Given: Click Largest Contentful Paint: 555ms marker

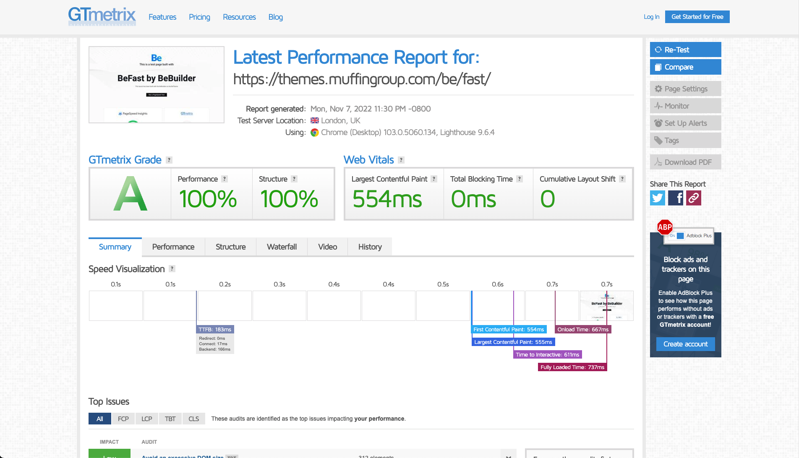Looking at the screenshot, I should [x=513, y=342].
